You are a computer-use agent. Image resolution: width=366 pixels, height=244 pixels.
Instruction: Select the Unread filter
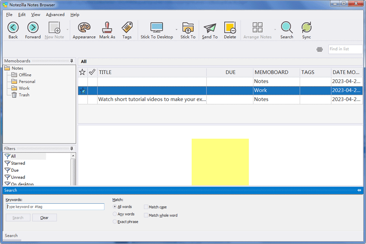coord(18,177)
